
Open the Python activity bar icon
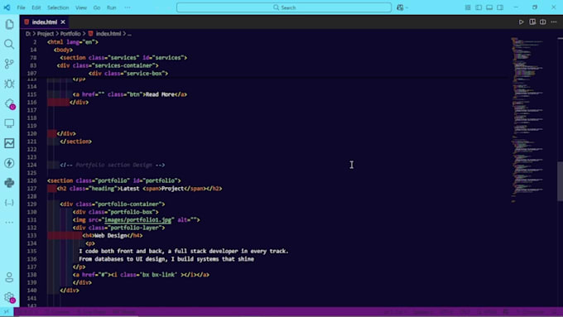[x=9, y=183]
